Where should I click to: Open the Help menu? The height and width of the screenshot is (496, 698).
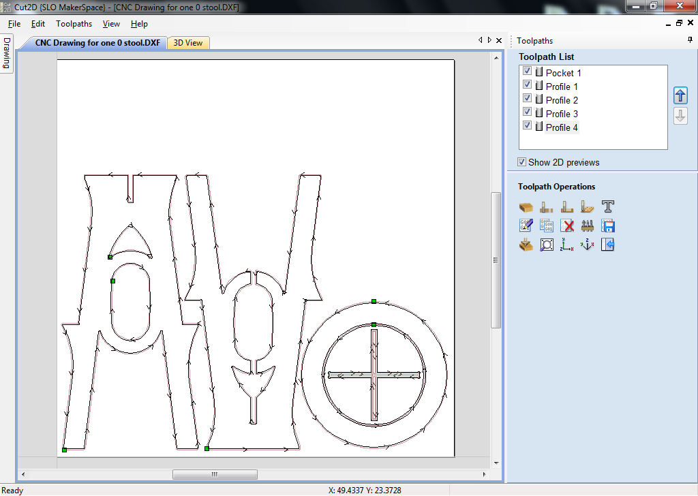coord(139,24)
